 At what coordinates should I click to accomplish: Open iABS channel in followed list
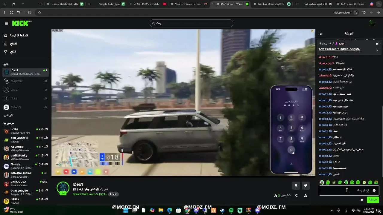click(25, 99)
